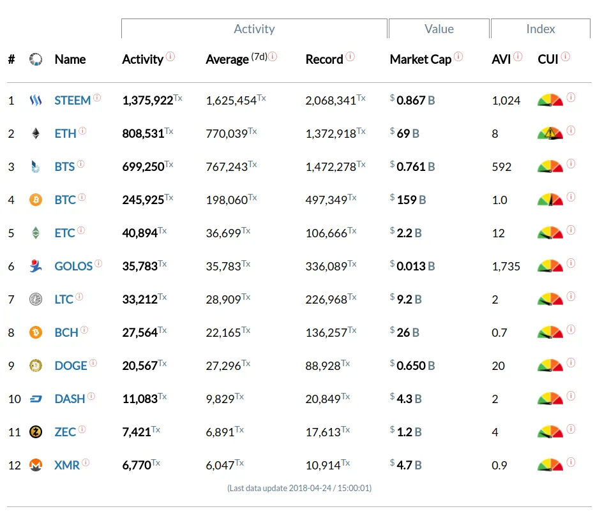
Task: Sort by the AVI column header
Action: coord(501,59)
